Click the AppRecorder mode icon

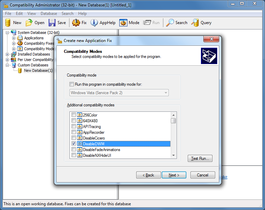pos(79,132)
